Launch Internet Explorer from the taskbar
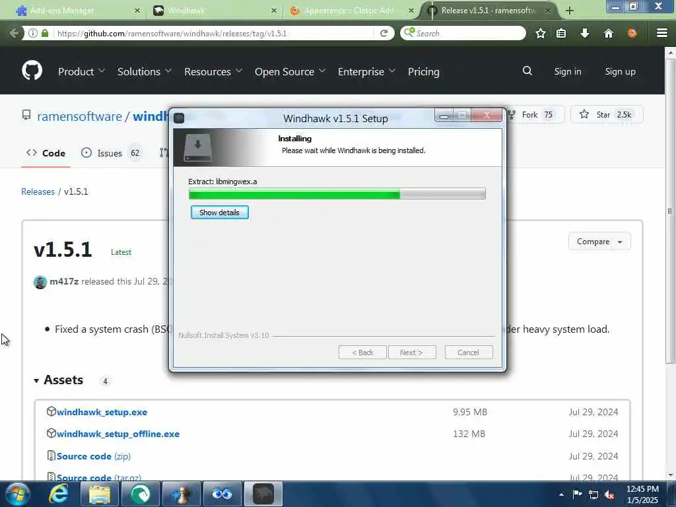Screen dimensions: 676x507 pos(58,494)
